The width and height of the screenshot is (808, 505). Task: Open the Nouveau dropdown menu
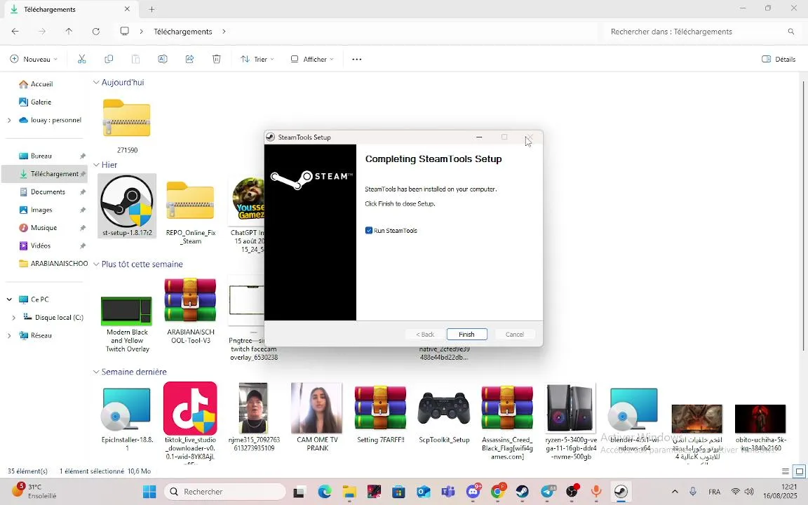[x=34, y=59]
